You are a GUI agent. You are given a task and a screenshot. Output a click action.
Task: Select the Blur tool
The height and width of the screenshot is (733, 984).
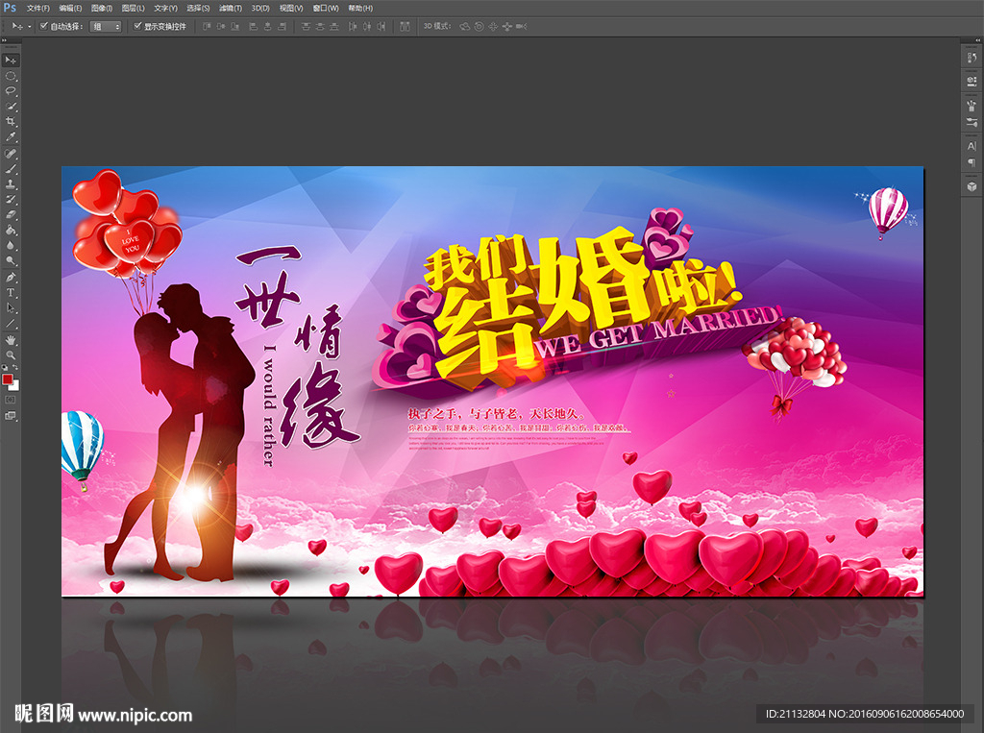[x=11, y=246]
